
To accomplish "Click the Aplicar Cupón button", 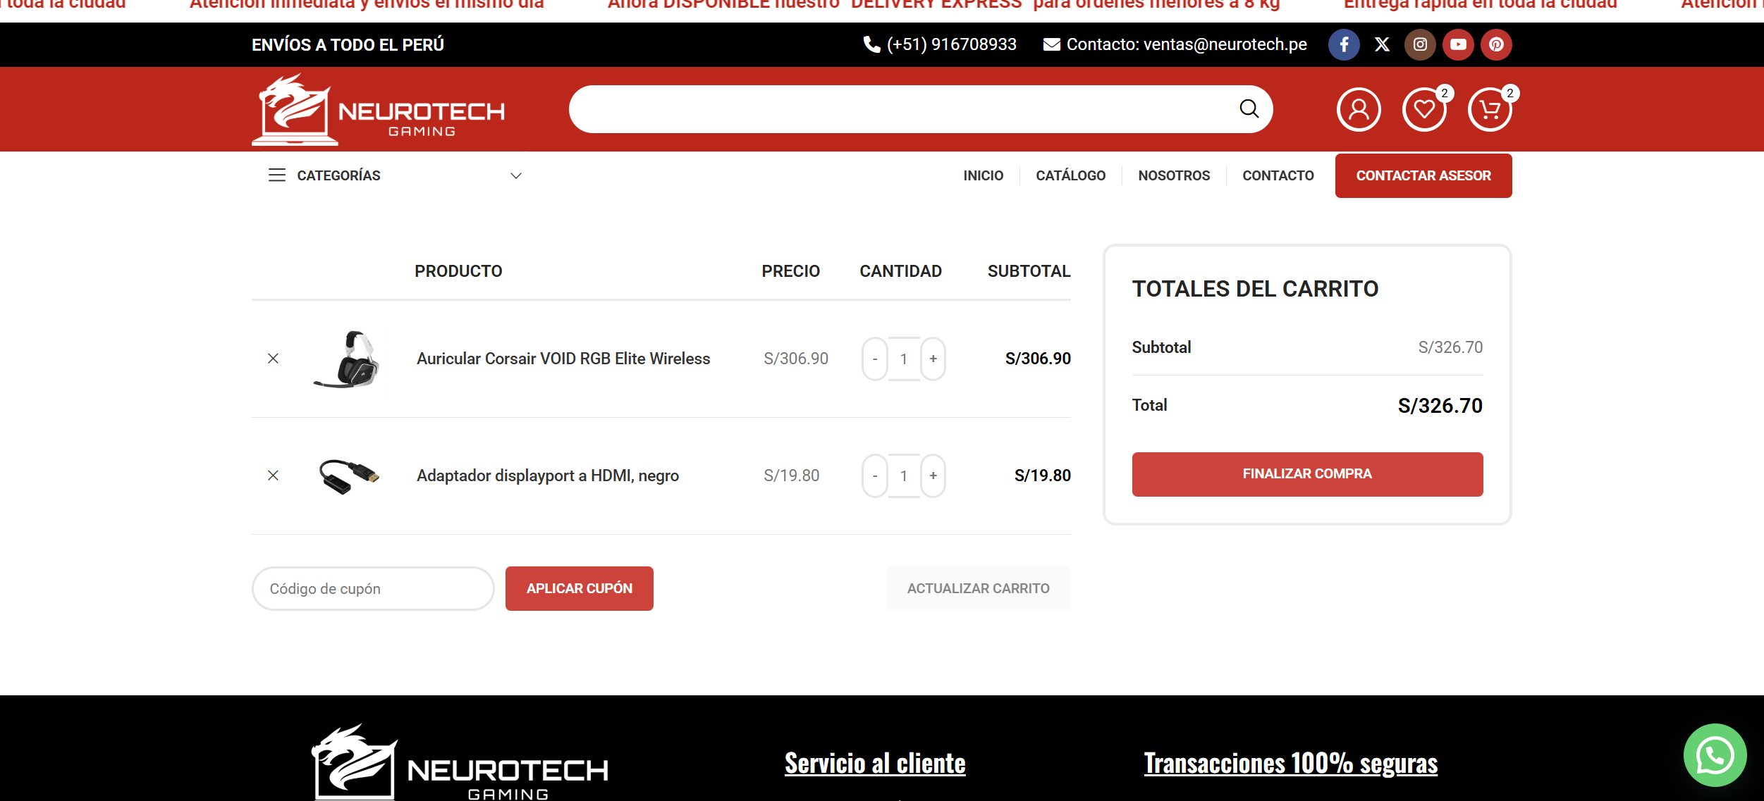I will (579, 588).
